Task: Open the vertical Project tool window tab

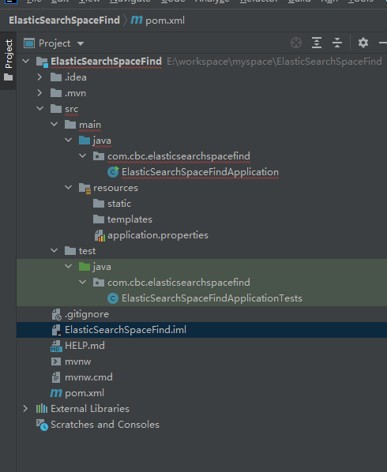Action: [x=9, y=60]
